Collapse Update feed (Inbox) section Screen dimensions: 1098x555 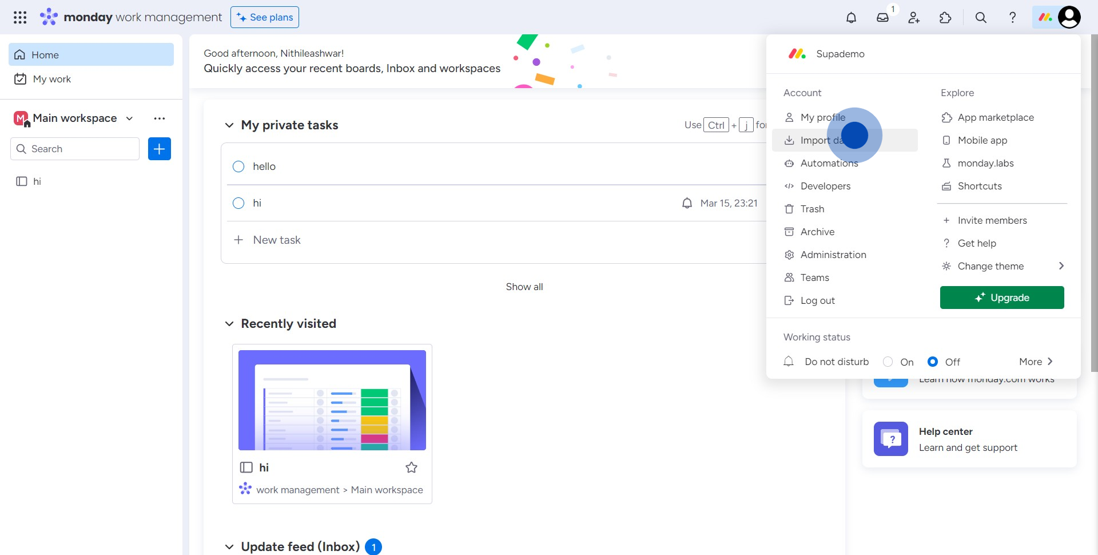click(x=229, y=547)
